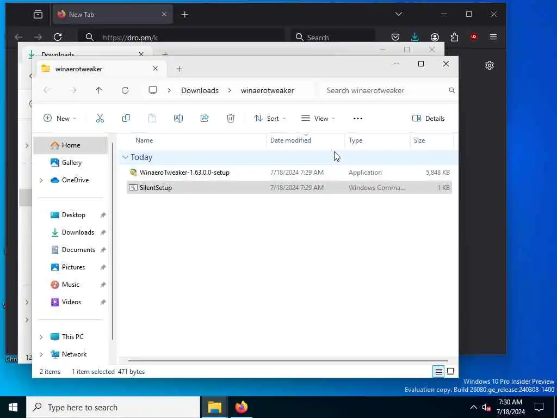Click the Copy icon in Explorer toolbar
557x418 pixels.
pos(126,118)
